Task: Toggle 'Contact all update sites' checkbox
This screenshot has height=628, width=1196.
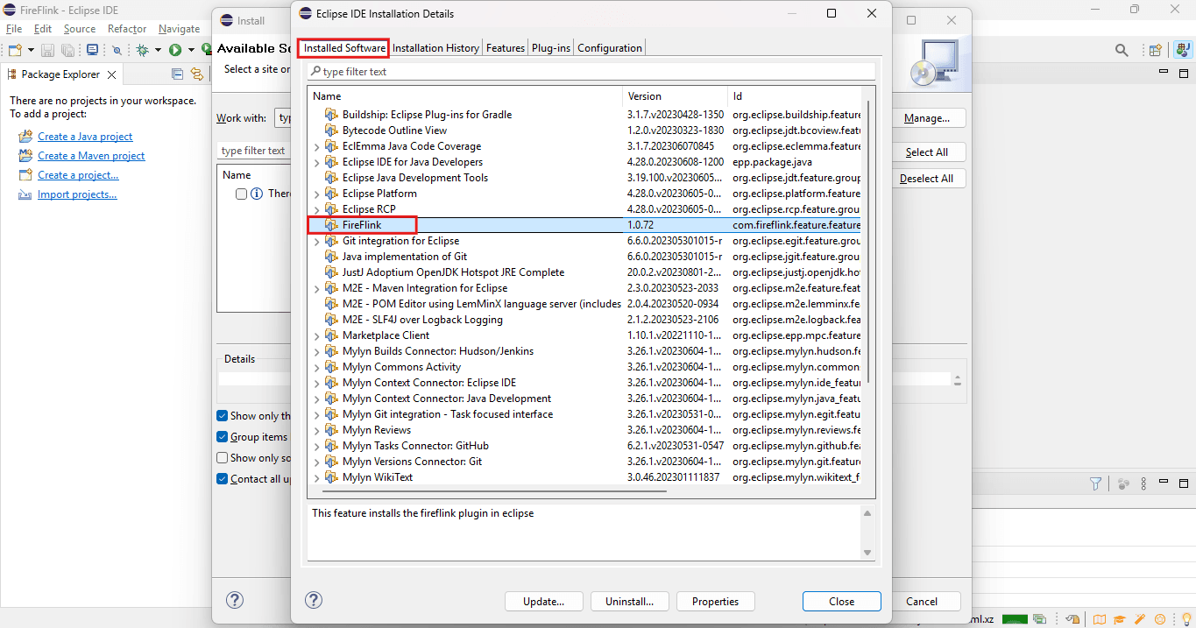Action: [x=223, y=479]
